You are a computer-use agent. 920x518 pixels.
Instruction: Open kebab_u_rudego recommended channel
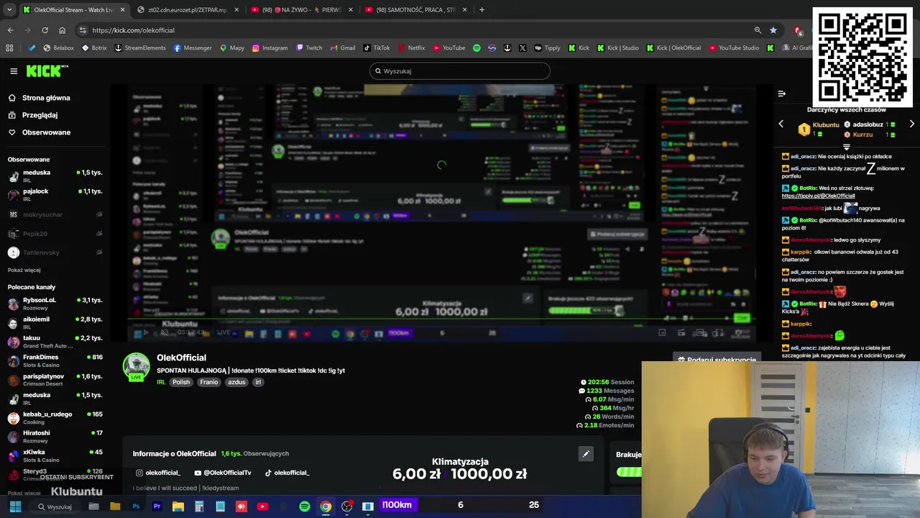pyautogui.click(x=55, y=417)
